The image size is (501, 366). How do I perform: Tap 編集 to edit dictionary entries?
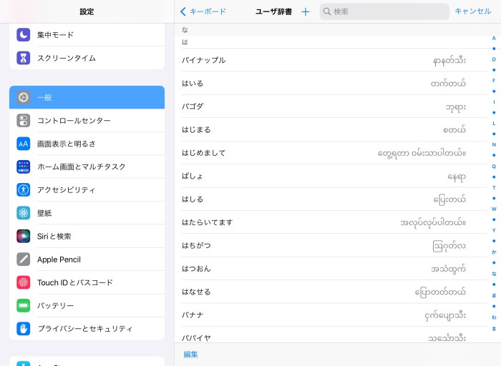[x=190, y=355]
